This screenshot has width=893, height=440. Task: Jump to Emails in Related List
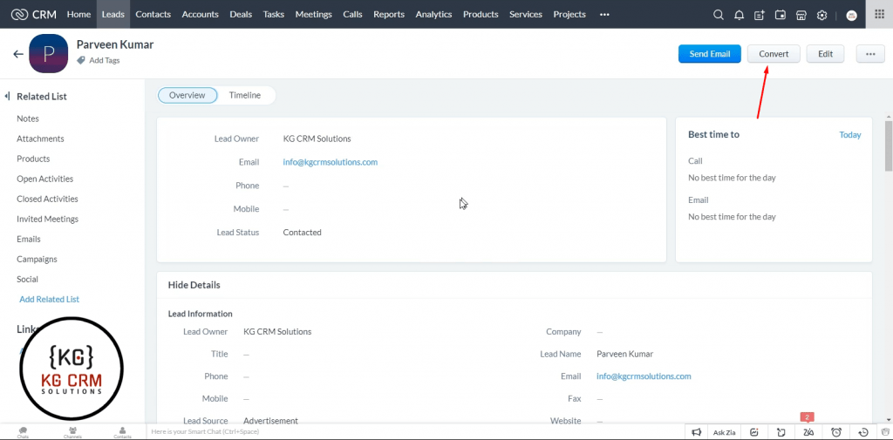coord(29,239)
